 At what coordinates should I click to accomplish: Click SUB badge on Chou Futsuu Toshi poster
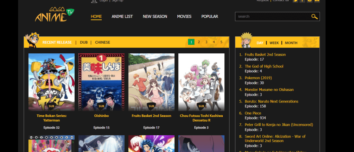201,106
